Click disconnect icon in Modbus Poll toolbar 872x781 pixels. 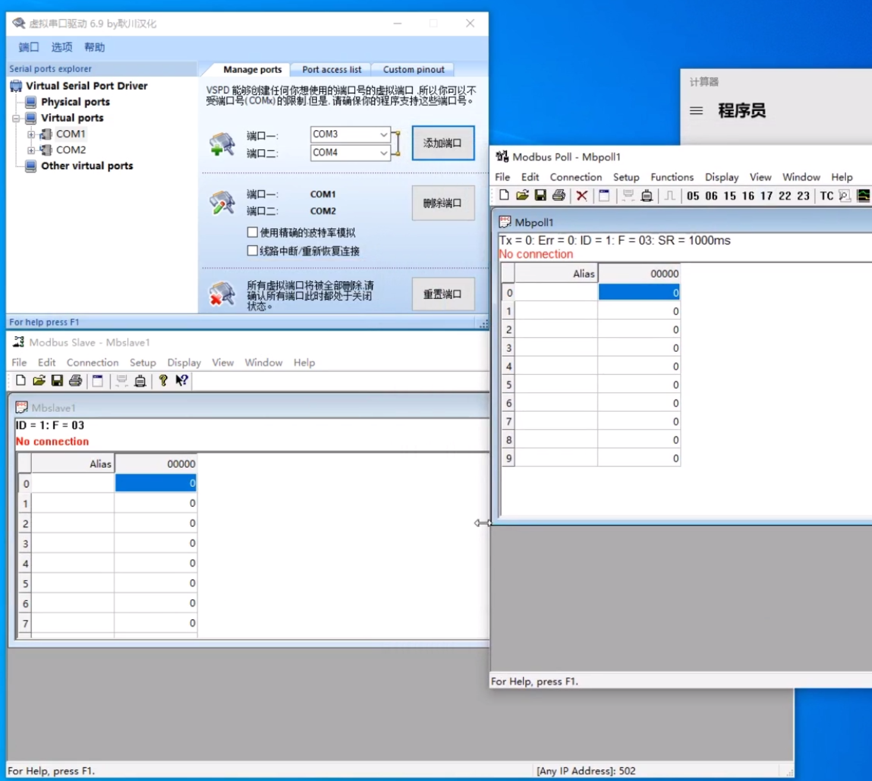tap(647, 196)
